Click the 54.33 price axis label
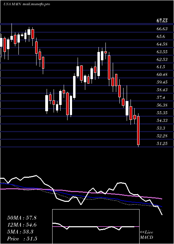 [x=162, y=121]
